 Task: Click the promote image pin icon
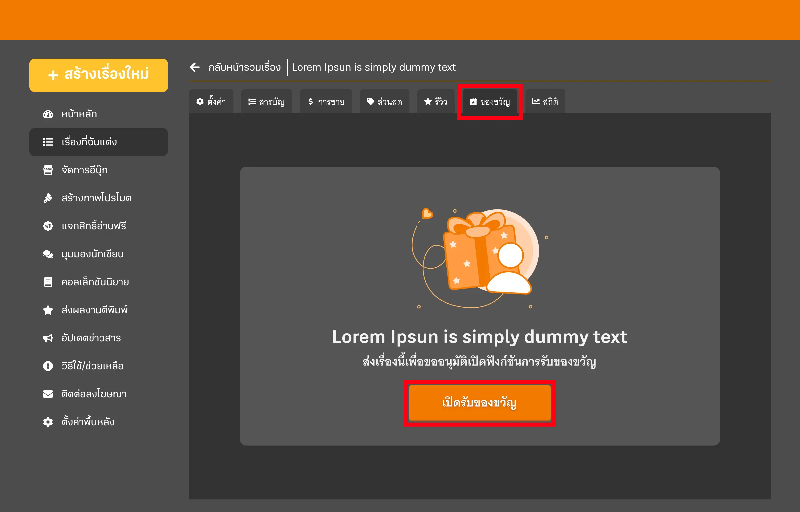[48, 198]
